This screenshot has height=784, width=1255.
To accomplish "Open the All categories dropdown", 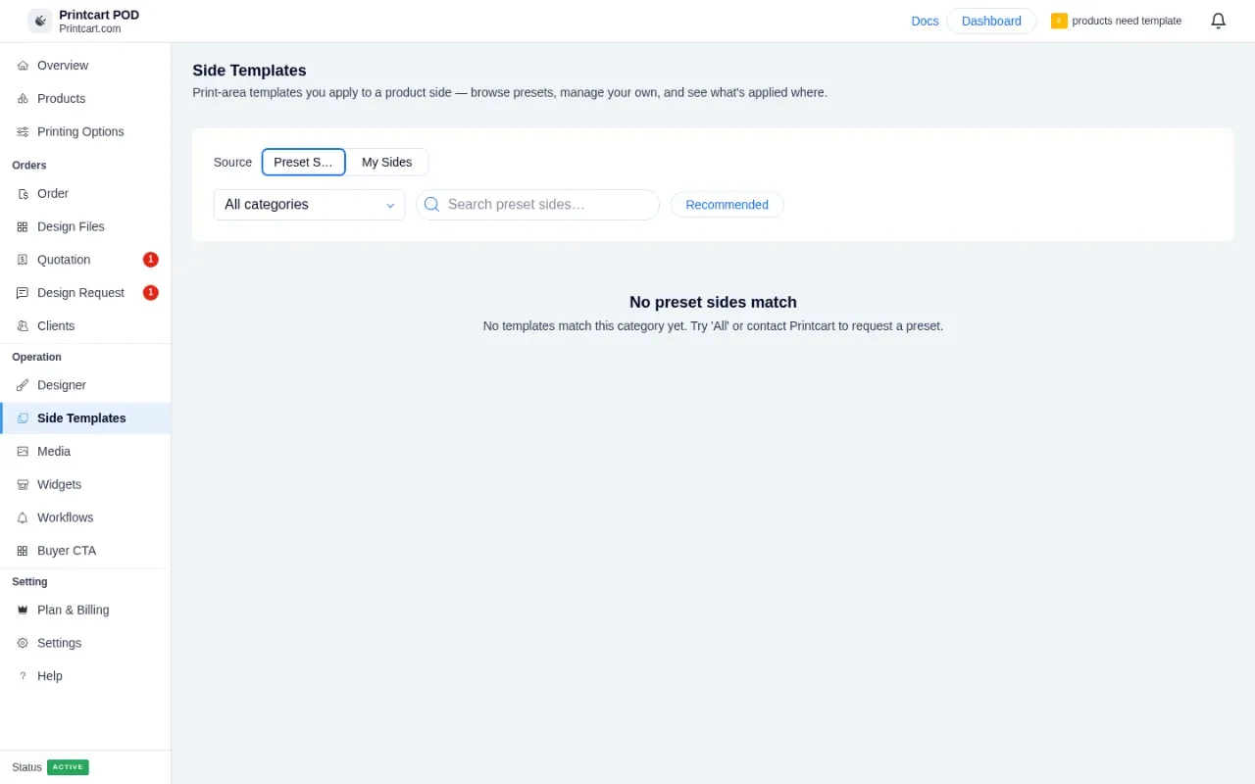I will (309, 205).
